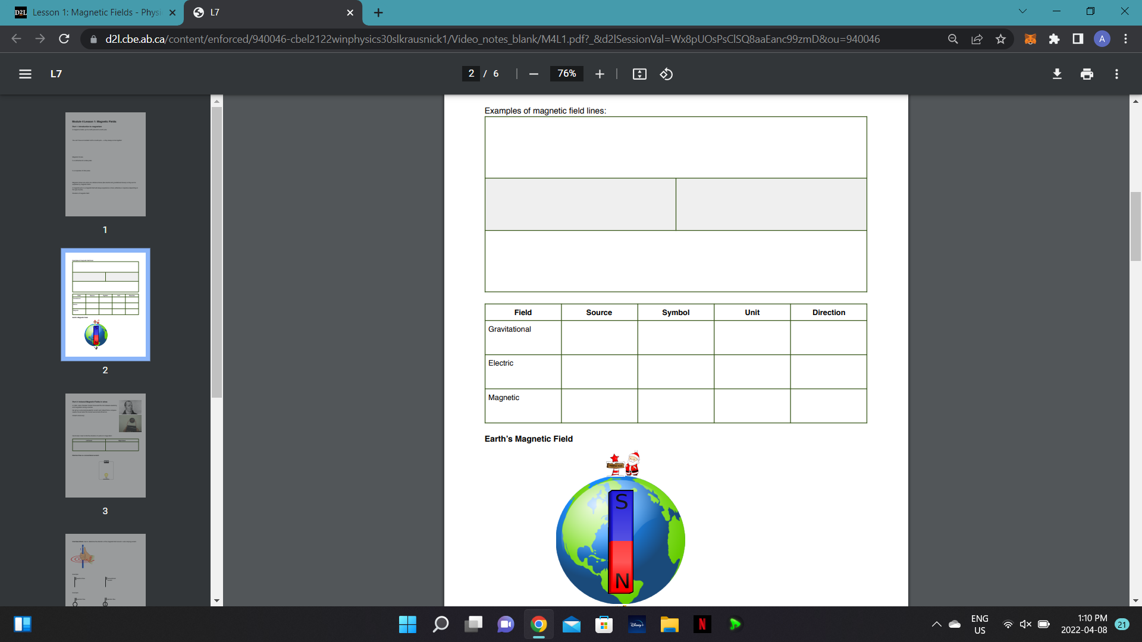The height and width of the screenshot is (642, 1142).
Task: Check the battery status icon
Action: [1043, 624]
